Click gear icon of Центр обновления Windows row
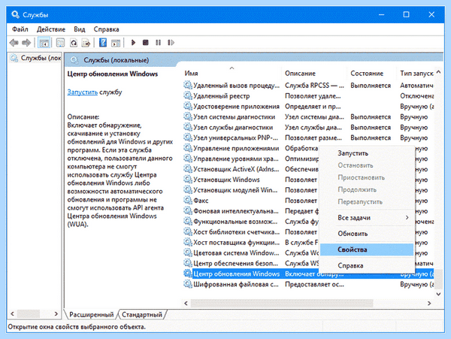Screen dimensions: 451x339 tap(188, 274)
